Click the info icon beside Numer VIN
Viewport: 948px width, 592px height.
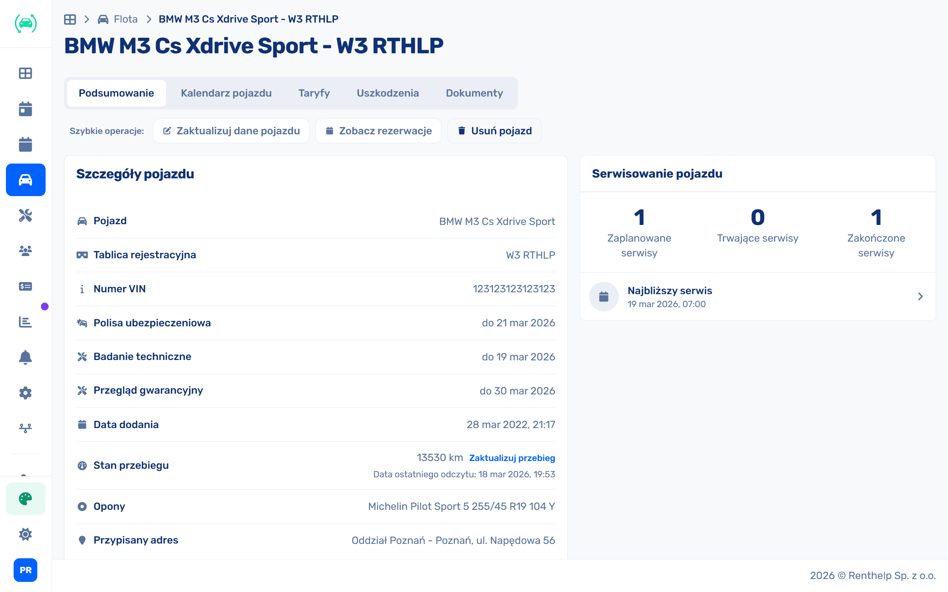[82, 289]
